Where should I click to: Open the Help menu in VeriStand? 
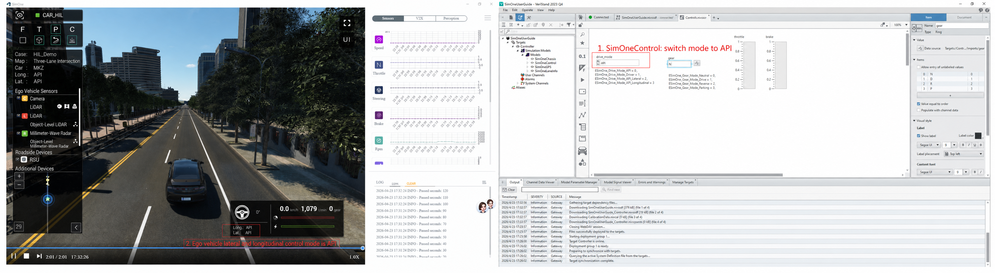(551, 10)
